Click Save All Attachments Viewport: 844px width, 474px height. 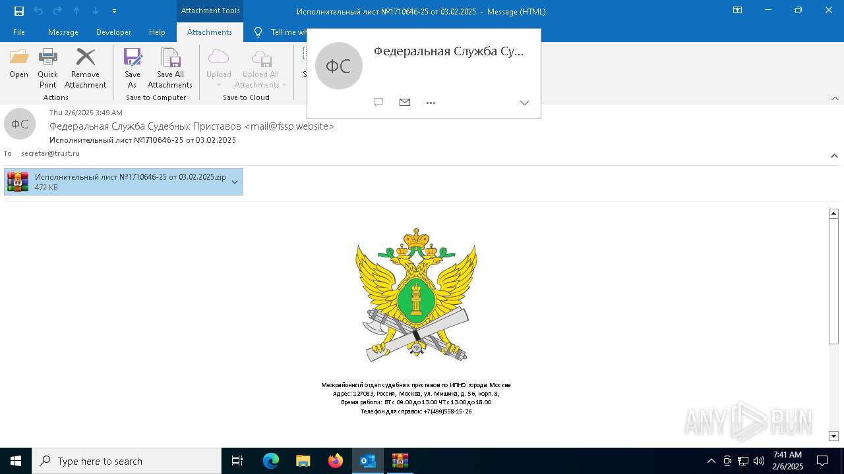pyautogui.click(x=170, y=68)
